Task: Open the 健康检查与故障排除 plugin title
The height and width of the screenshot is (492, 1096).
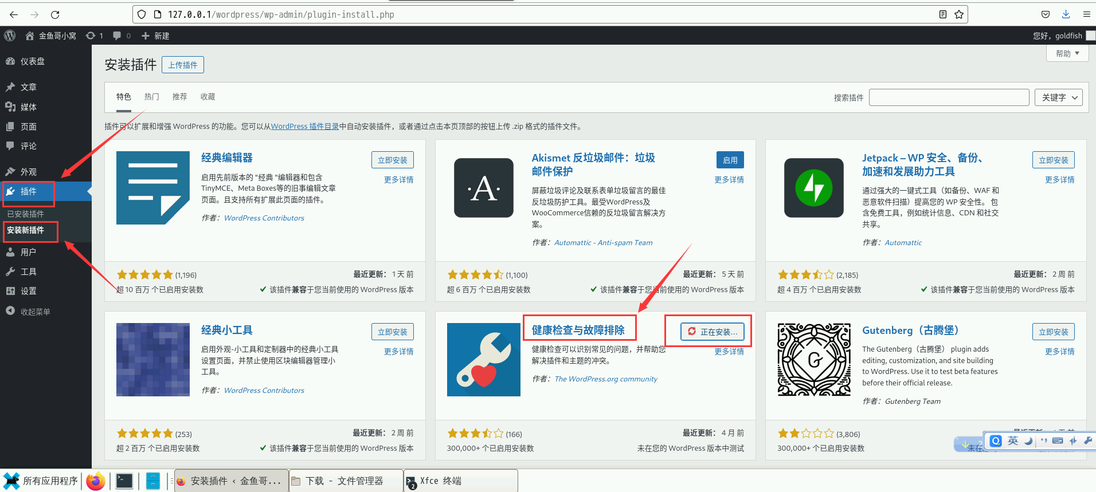Action: (x=578, y=330)
